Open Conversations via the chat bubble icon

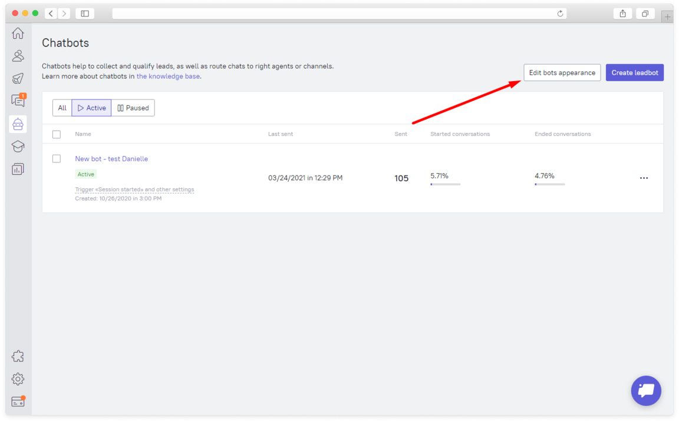tap(18, 101)
